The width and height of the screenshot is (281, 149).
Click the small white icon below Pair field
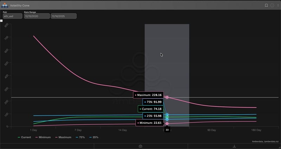click(1, 21)
